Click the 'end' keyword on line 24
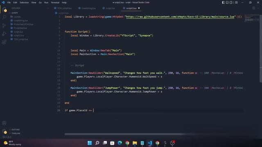The width and height of the screenshot is (262, 147). click(x=67, y=103)
